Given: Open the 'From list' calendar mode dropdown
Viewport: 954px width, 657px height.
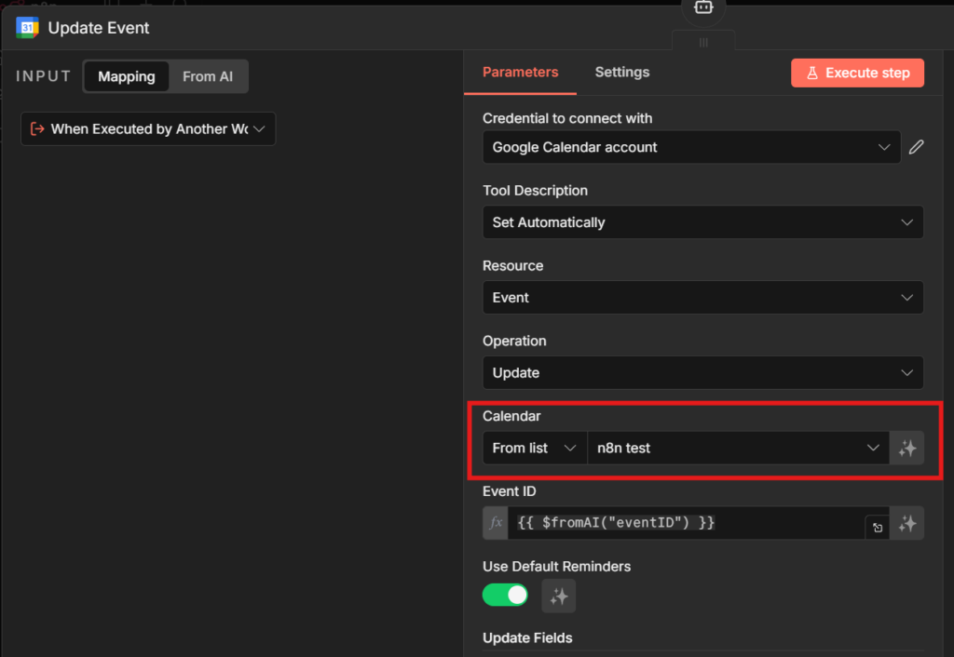Looking at the screenshot, I should pyautogui.click(x=535, y=448).
